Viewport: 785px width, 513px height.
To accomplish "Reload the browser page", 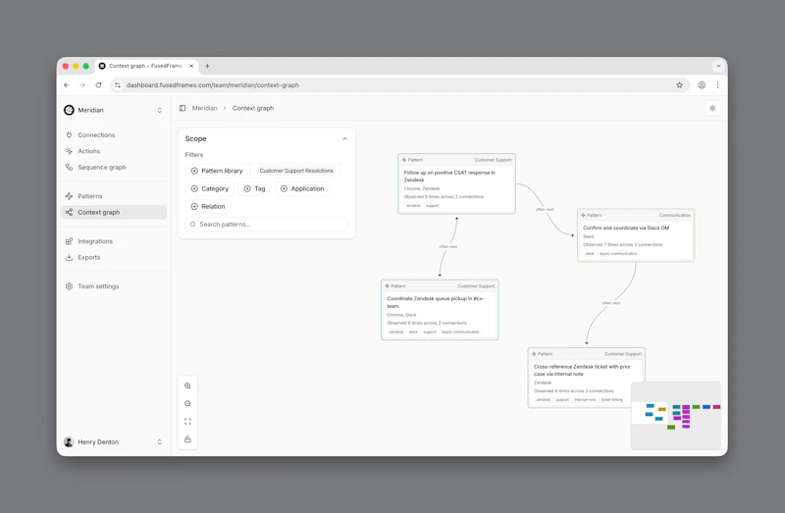I will (99, 85).
